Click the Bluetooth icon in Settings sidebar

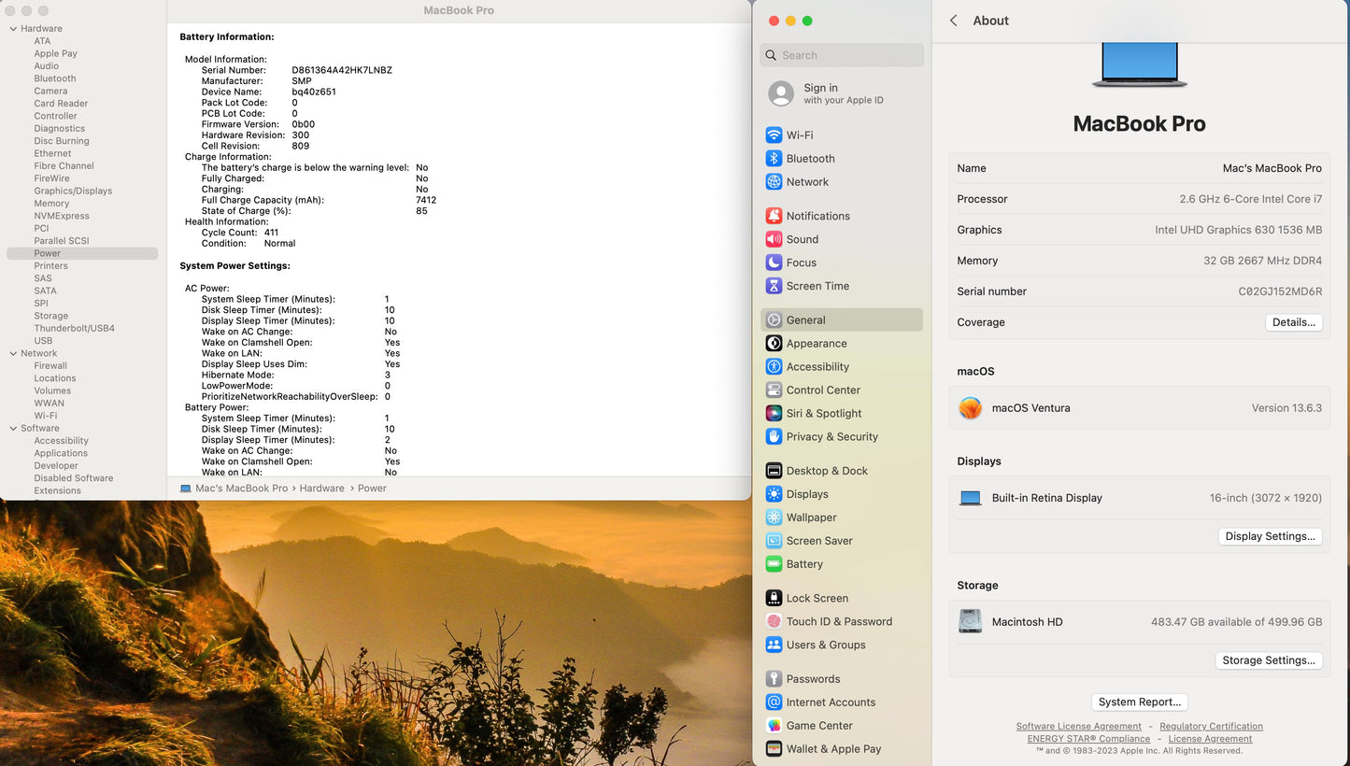(x=774, y=159)
